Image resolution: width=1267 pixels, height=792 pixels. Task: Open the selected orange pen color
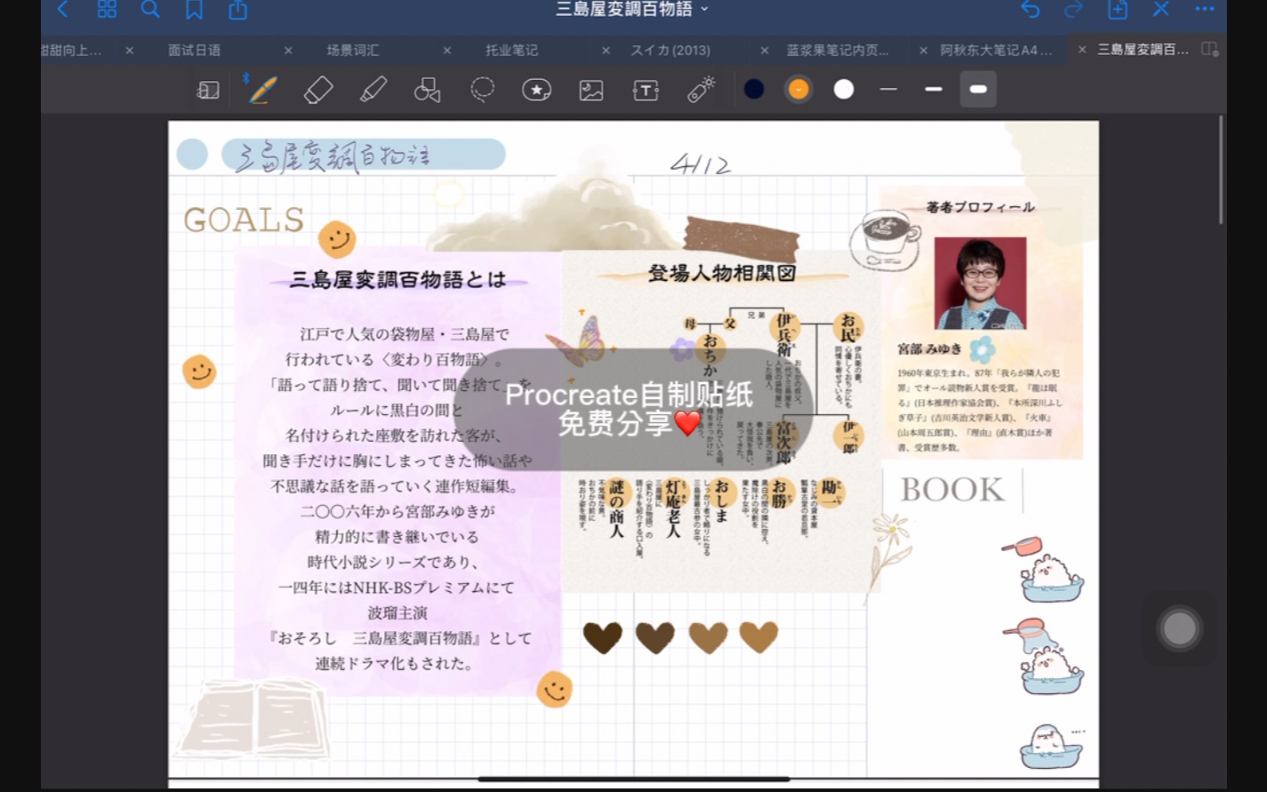pyautogui.click(x=798, y=89)
